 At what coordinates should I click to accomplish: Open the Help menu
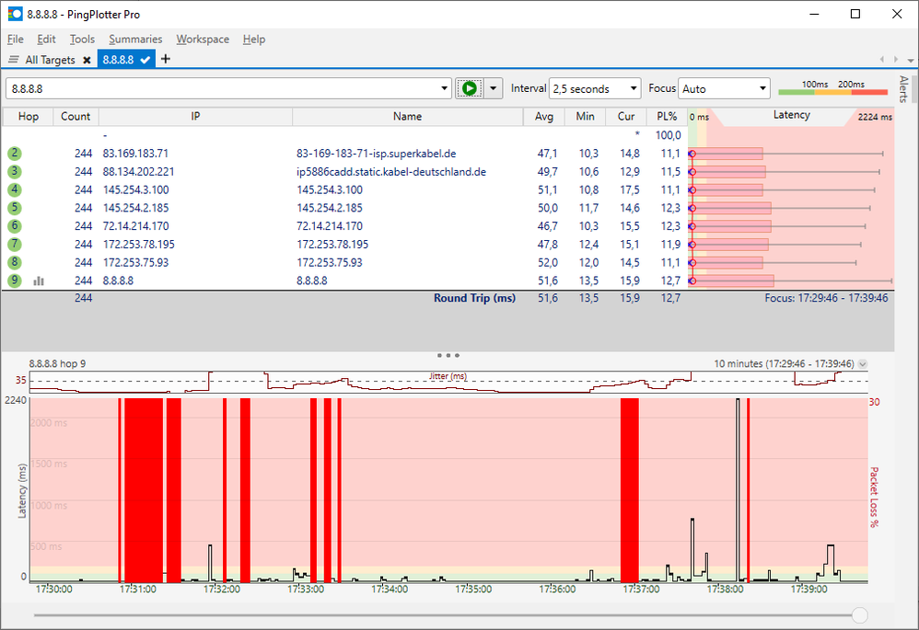point(254,40)
